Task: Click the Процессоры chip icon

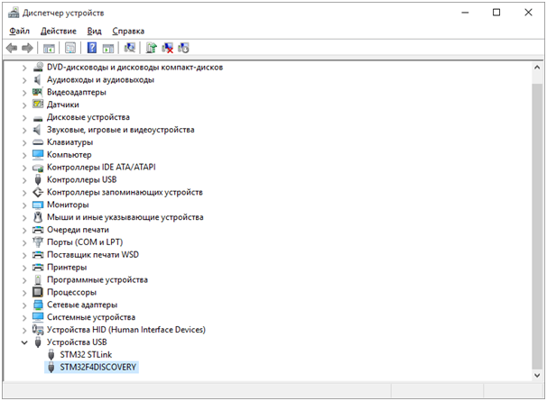Action: tap(38, 292)
